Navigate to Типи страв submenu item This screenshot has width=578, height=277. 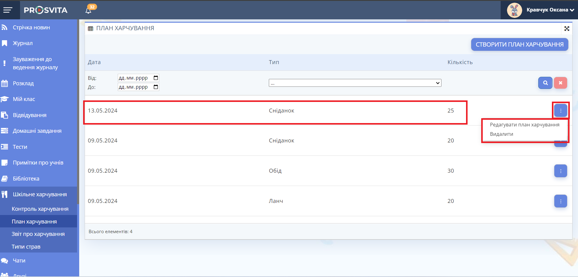pyautogui.click(x=26, y=247)
